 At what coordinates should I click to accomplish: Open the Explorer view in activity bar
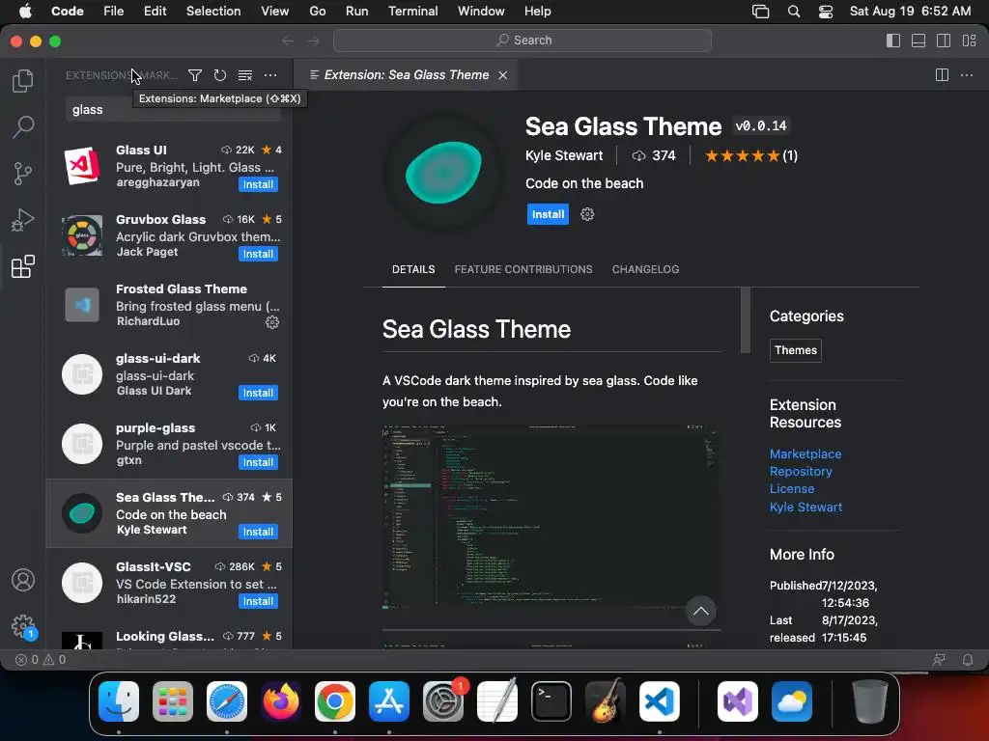pyautogui.click(x=23, y=81)
